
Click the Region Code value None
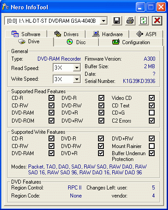[76, 196]
